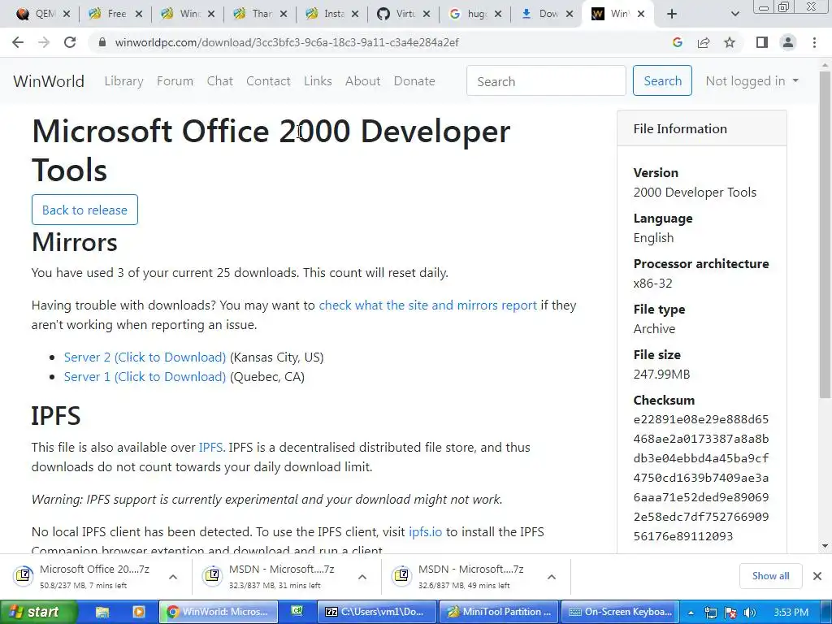Open Microsoft Office 20...7z download file icon
Viewport: 832px width, 624px height.
pyautogui.click(x=24, y=576)
